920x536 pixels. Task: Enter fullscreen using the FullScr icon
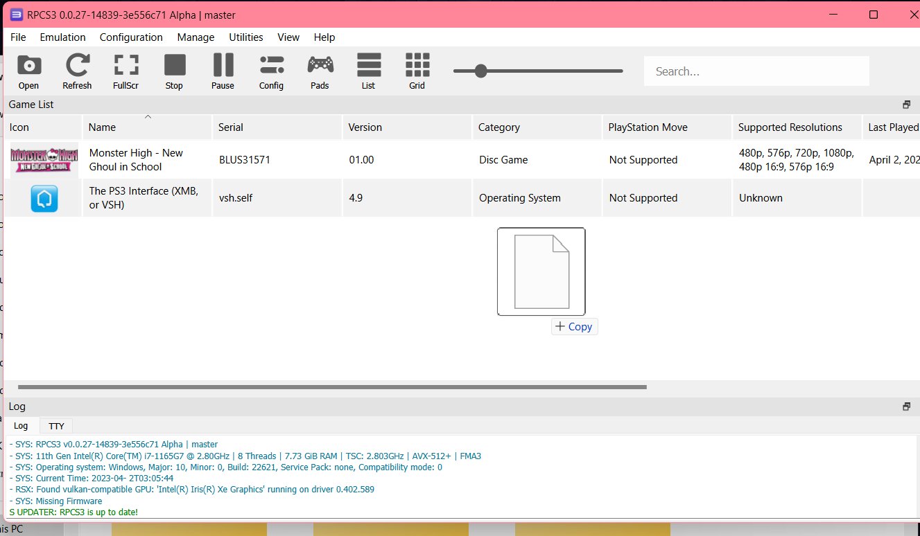tap(125, 69)
